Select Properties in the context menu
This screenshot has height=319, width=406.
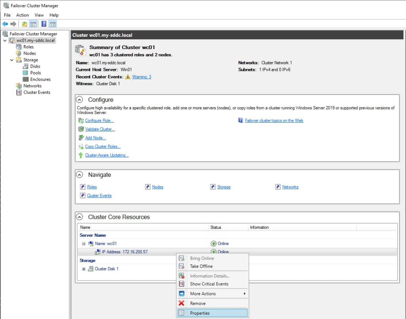coord(200,313)
